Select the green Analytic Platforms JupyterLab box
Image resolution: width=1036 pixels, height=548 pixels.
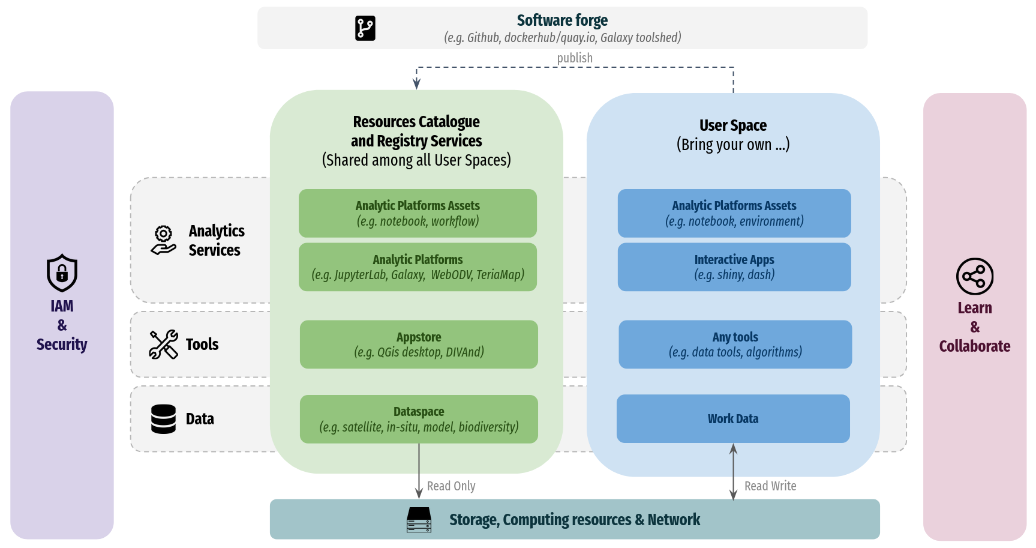418,267
